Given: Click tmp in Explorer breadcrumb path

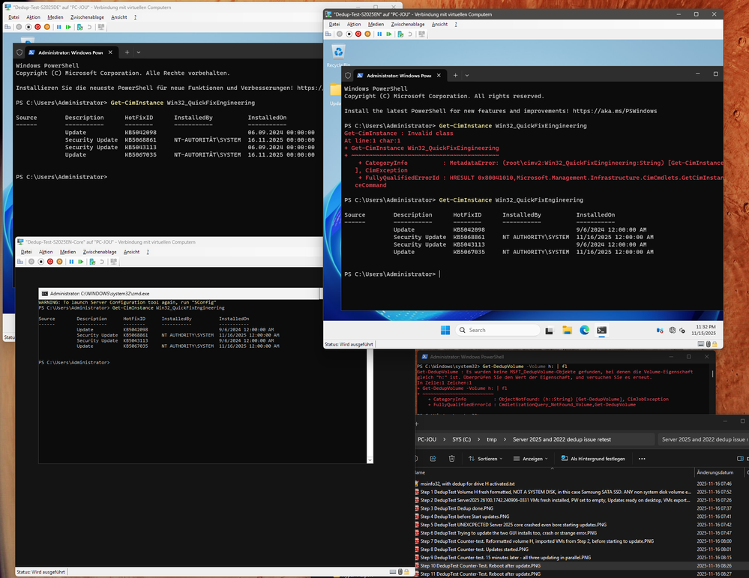Looking at the screenshot, I should (491, 439).
